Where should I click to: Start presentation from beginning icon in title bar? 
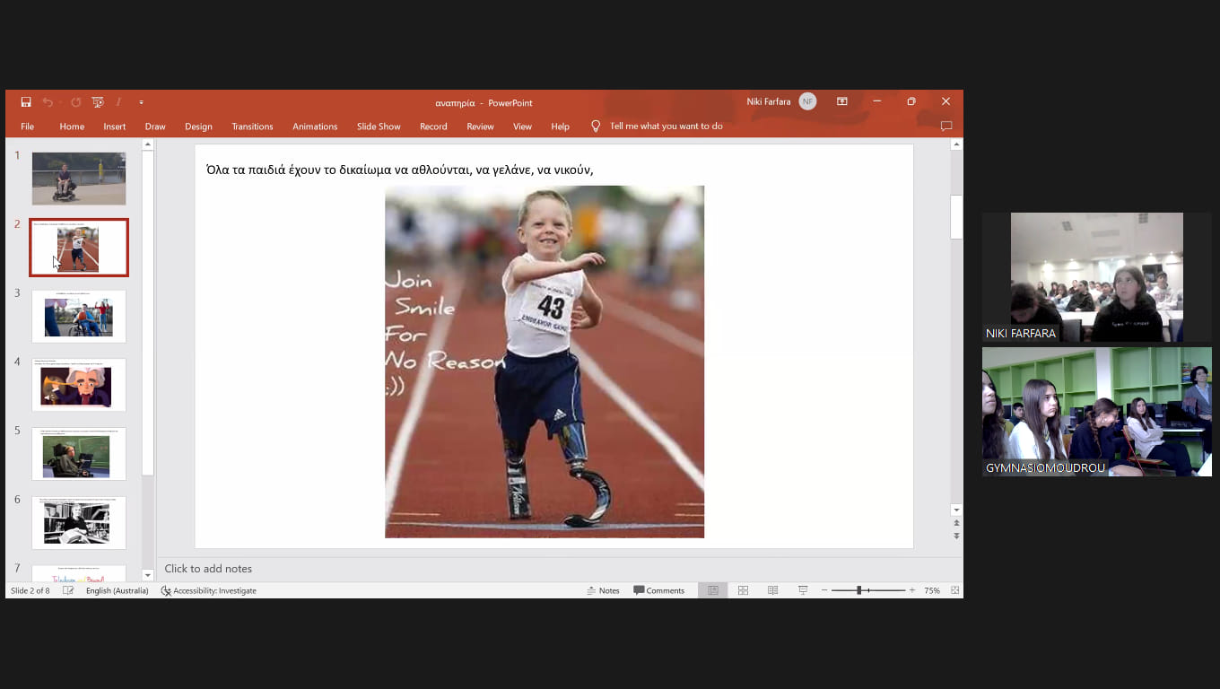point(98,102)
